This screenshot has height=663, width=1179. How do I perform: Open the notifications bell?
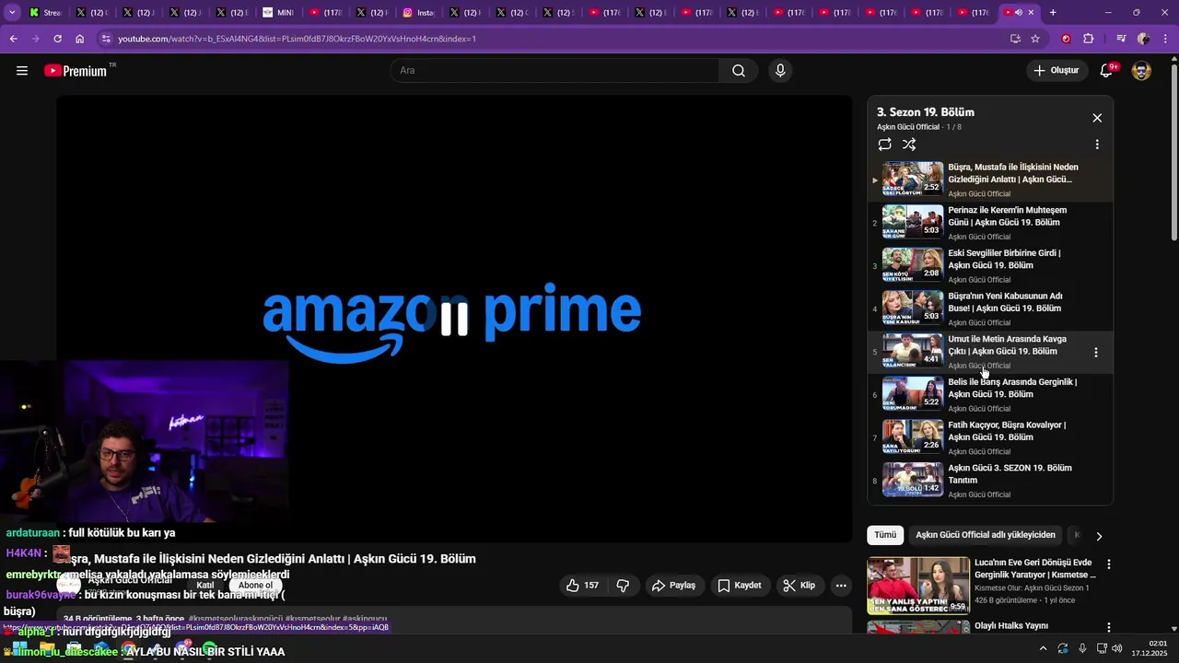[x=1107, y=71]
